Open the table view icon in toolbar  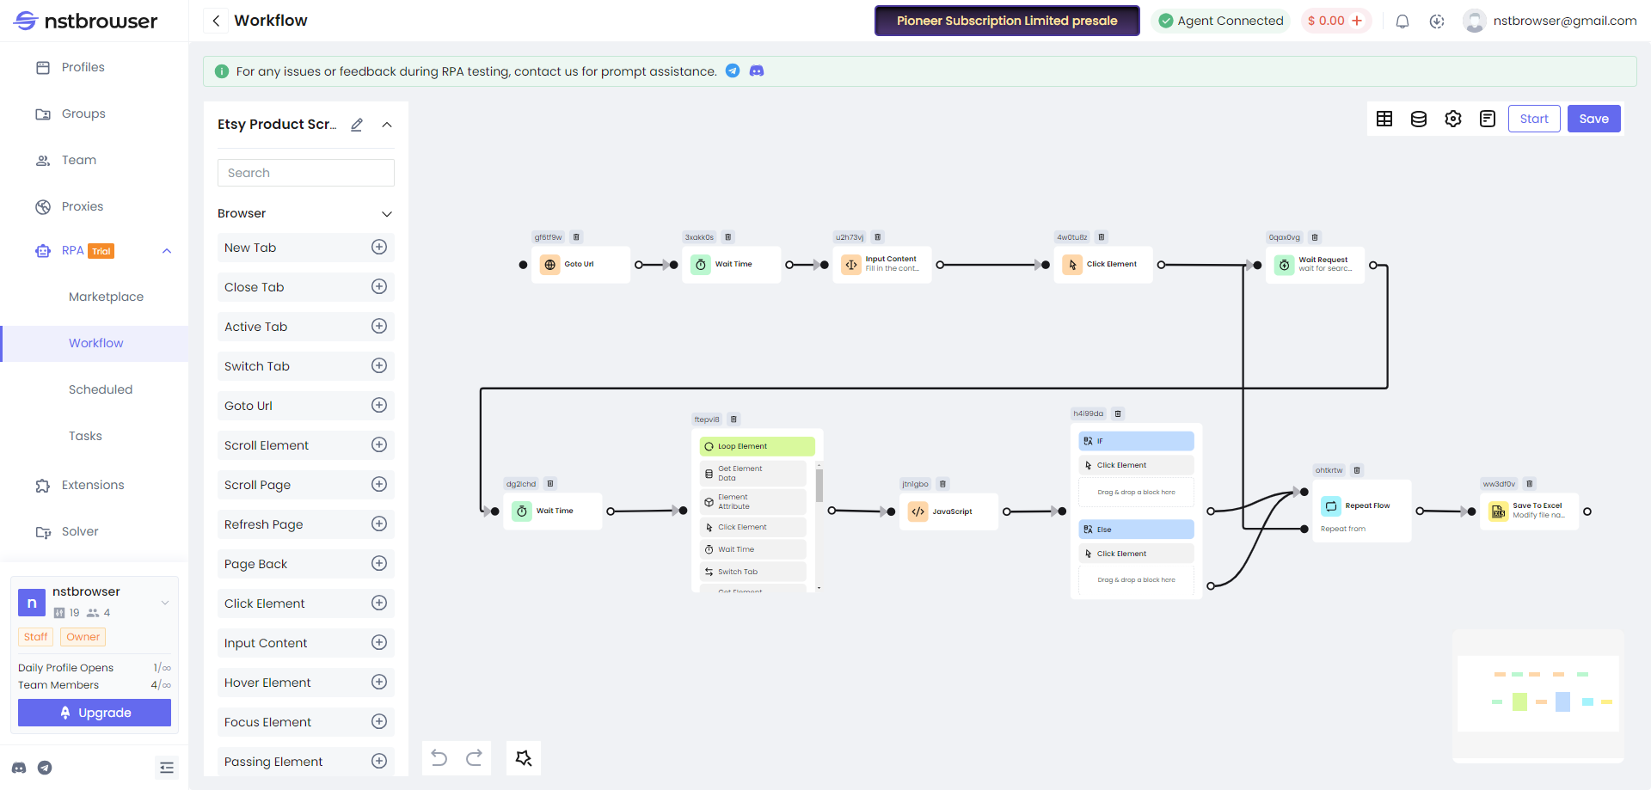coord(1384,119)
